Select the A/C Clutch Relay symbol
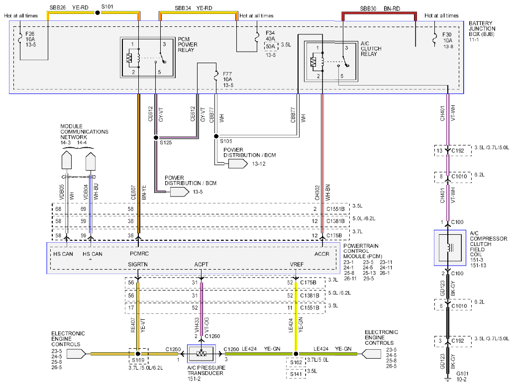The width and height of the screenshot is (514, 386). point(331,61)
